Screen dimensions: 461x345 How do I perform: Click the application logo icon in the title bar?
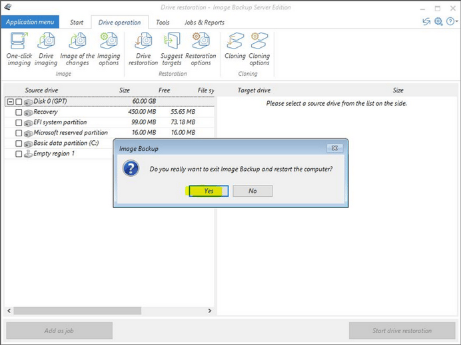tap(8, 7)
